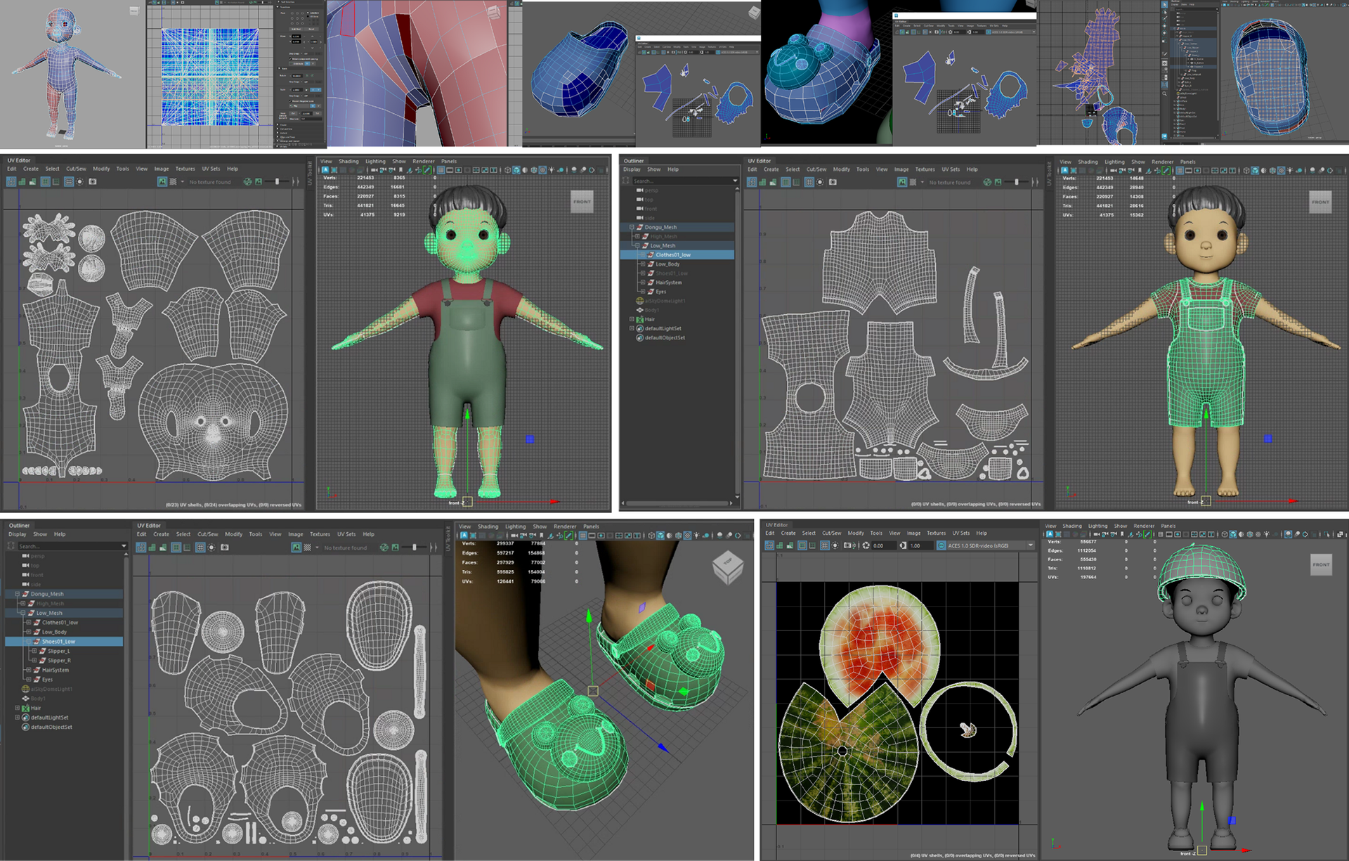Click smooth shade cube icon in green-head viewport
The width and height of the screenshot is (1349, 861).
516,170
